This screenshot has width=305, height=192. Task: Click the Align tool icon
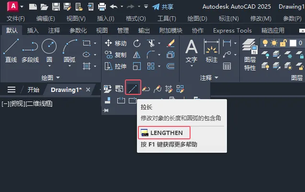point(108,101)
